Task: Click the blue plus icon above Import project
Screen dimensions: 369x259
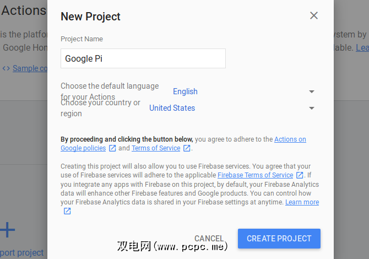Action: point(7,230)
